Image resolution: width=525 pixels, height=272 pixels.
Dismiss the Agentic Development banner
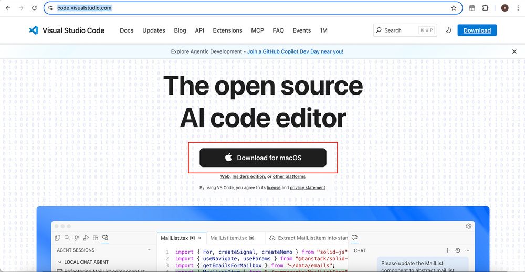pos(514,51)
